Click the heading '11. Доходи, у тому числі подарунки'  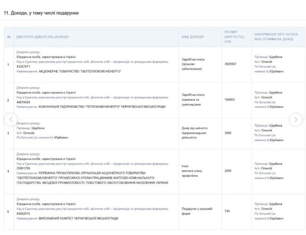41,13
